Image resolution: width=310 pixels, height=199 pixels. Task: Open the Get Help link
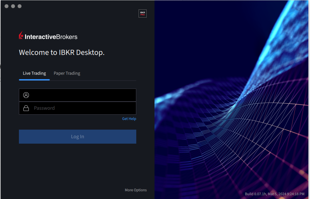[x=129, y=119]
